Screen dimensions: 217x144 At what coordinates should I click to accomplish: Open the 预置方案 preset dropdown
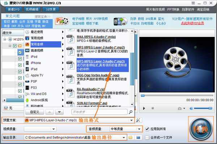click(131, 120)
